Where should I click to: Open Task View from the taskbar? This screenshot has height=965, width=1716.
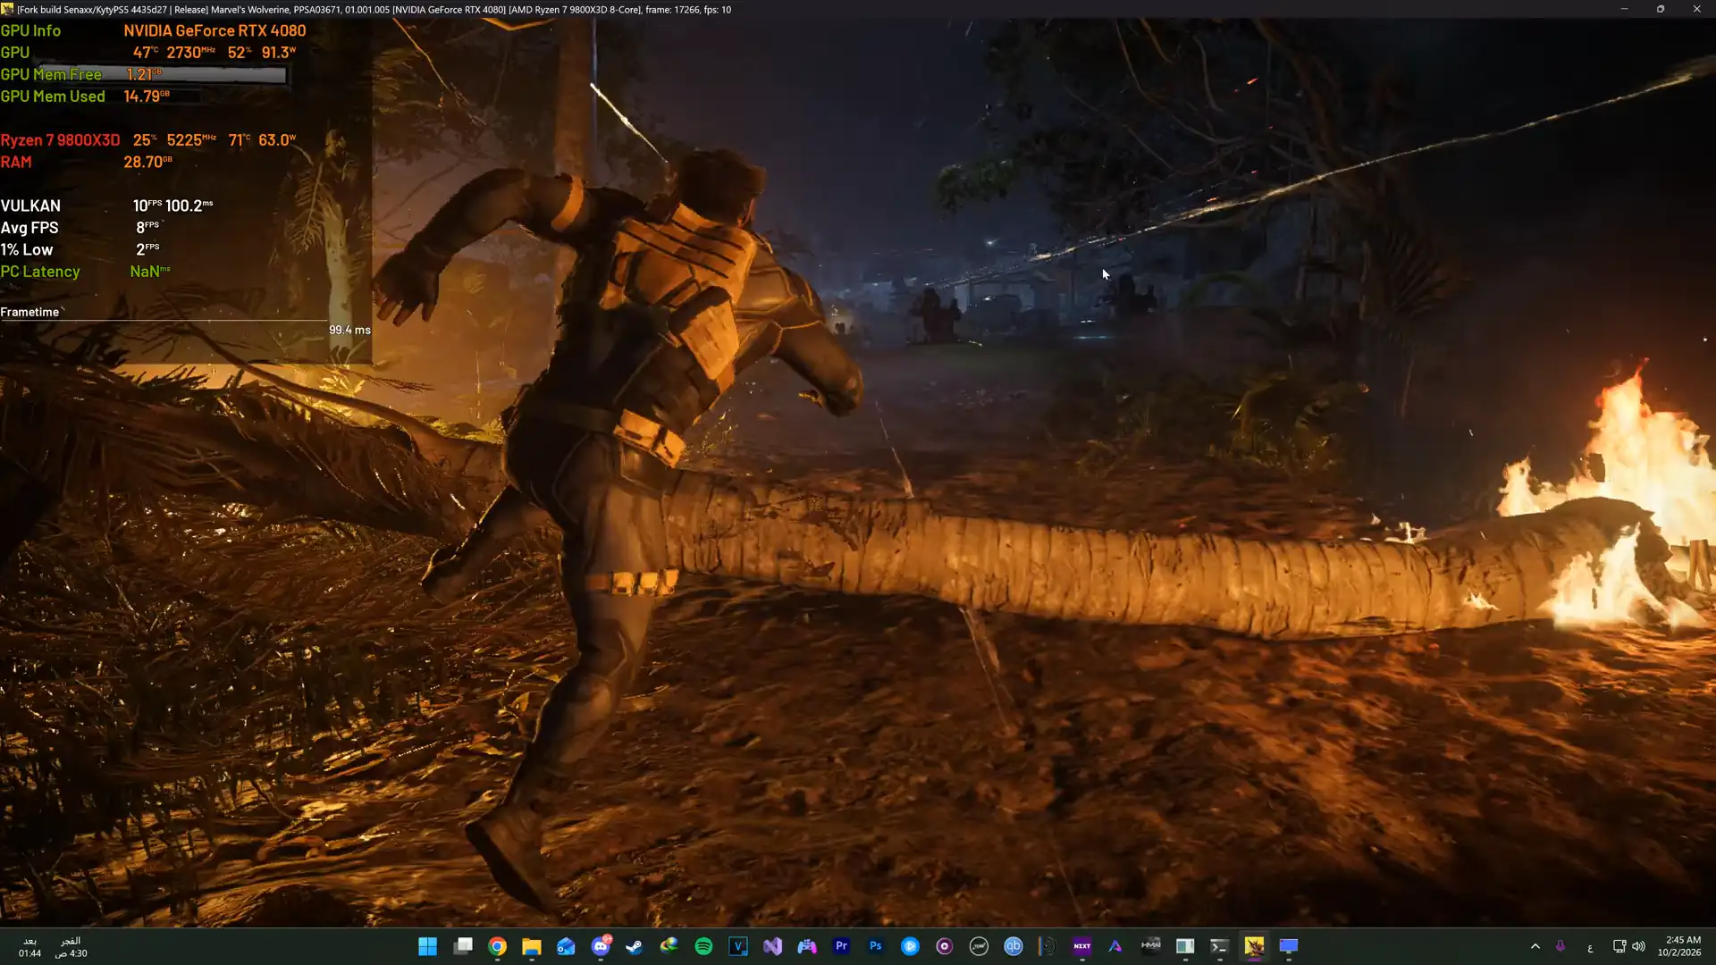462,946
